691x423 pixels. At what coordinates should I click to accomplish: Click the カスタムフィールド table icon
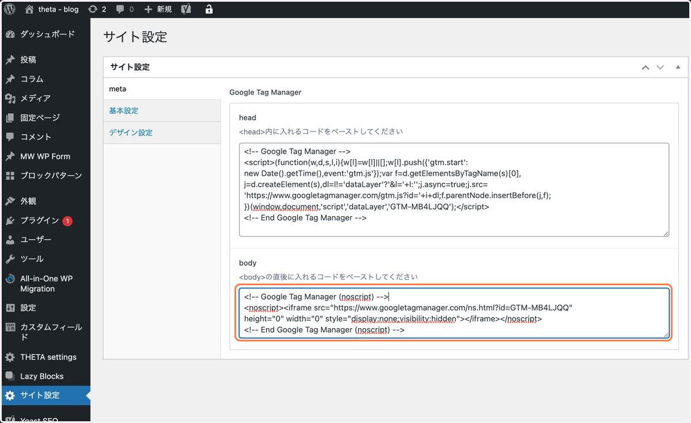pos(10,328)
